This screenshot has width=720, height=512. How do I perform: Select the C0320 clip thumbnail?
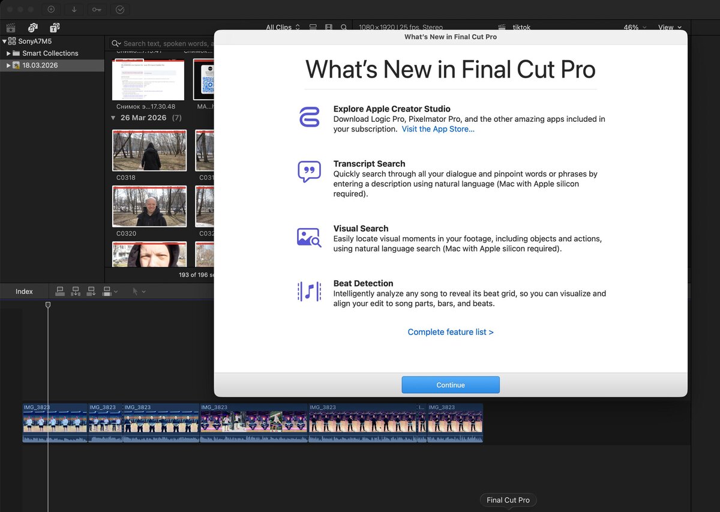[x=149, y=206]
